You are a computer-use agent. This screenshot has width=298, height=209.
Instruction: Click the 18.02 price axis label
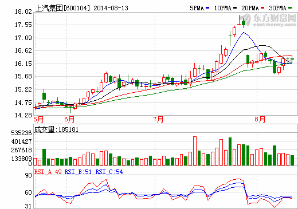(x=23, y=12)
